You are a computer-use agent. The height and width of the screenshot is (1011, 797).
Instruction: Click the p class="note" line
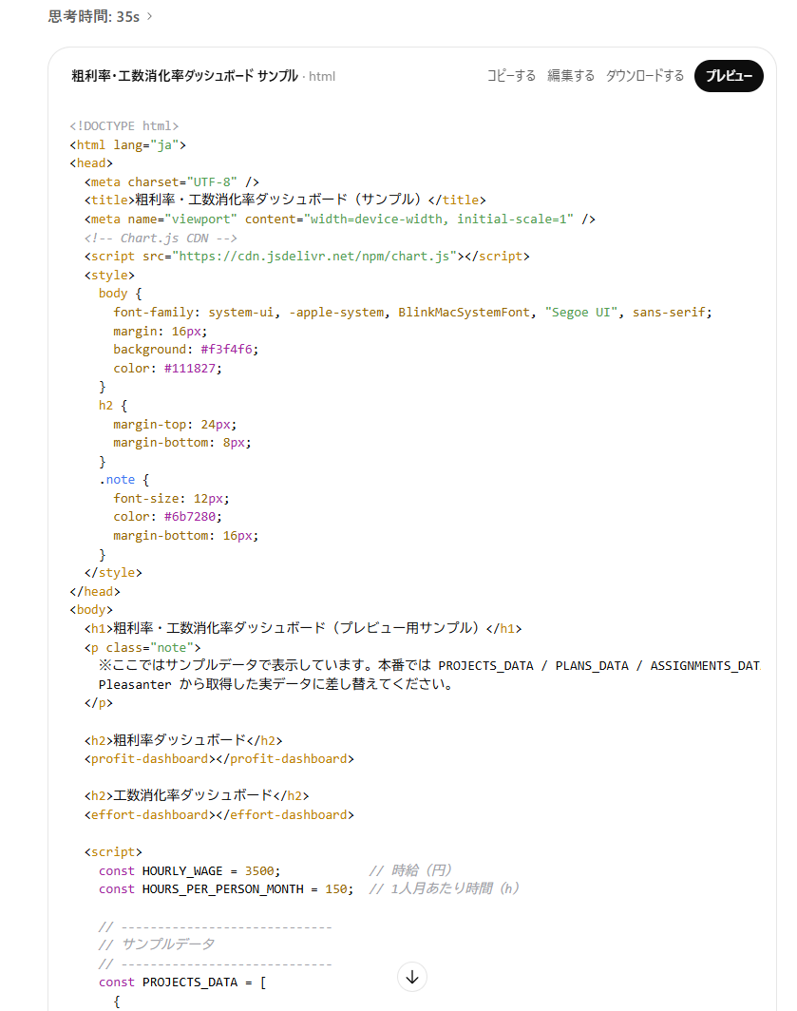[x=142, y=647]
